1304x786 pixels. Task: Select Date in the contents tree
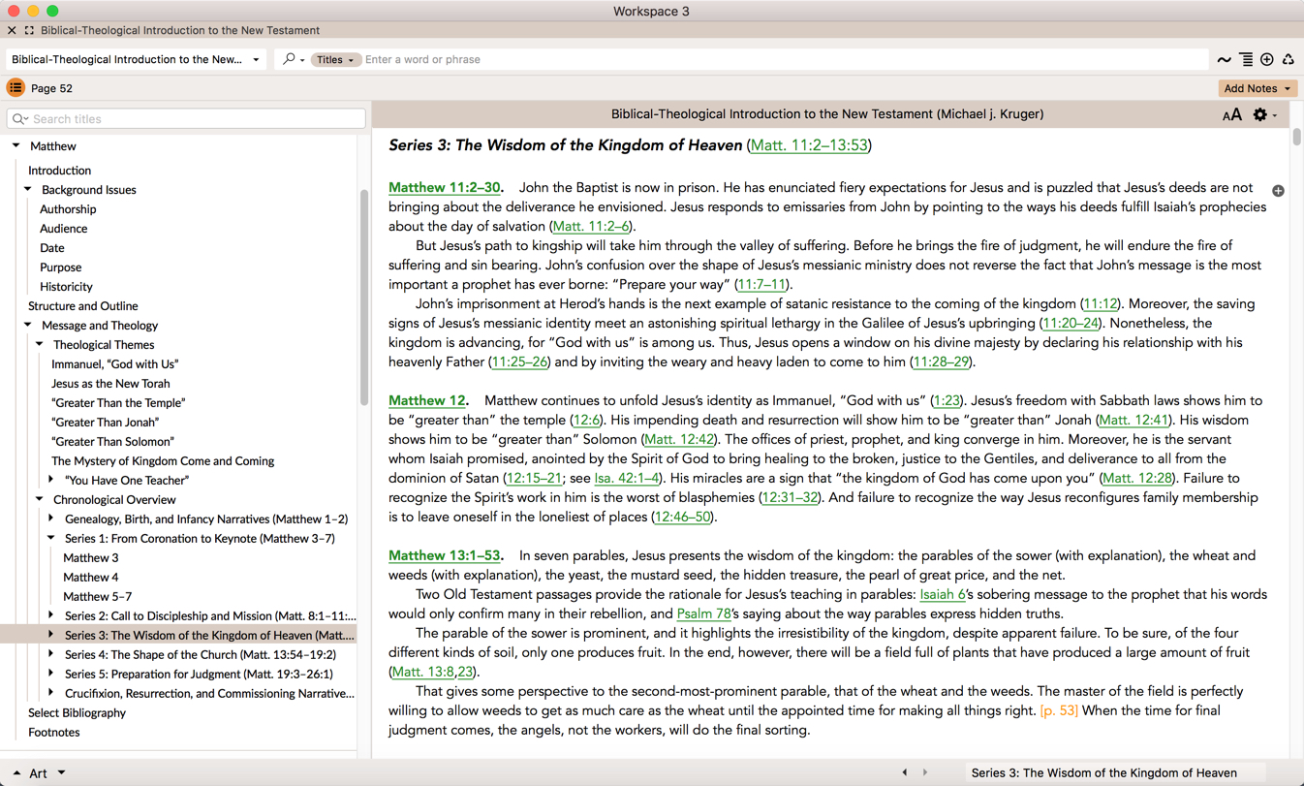52,248
